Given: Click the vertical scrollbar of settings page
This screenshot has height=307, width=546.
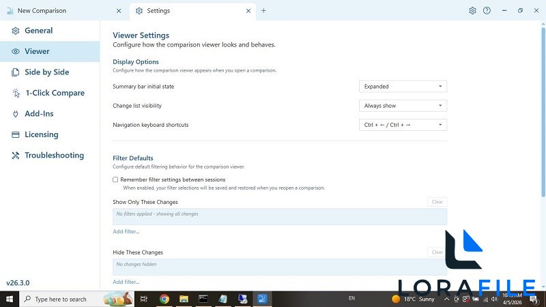Looking at the screenshot, I should [x=543, y=111].
